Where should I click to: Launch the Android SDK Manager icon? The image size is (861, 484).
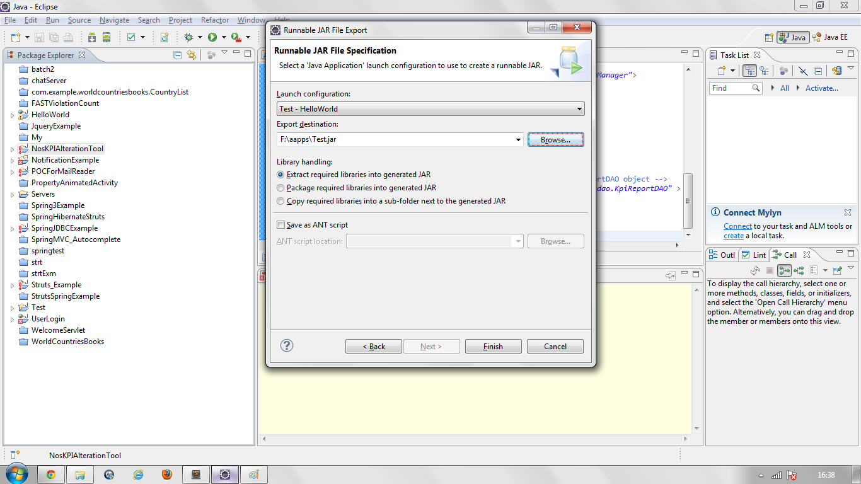92,37
